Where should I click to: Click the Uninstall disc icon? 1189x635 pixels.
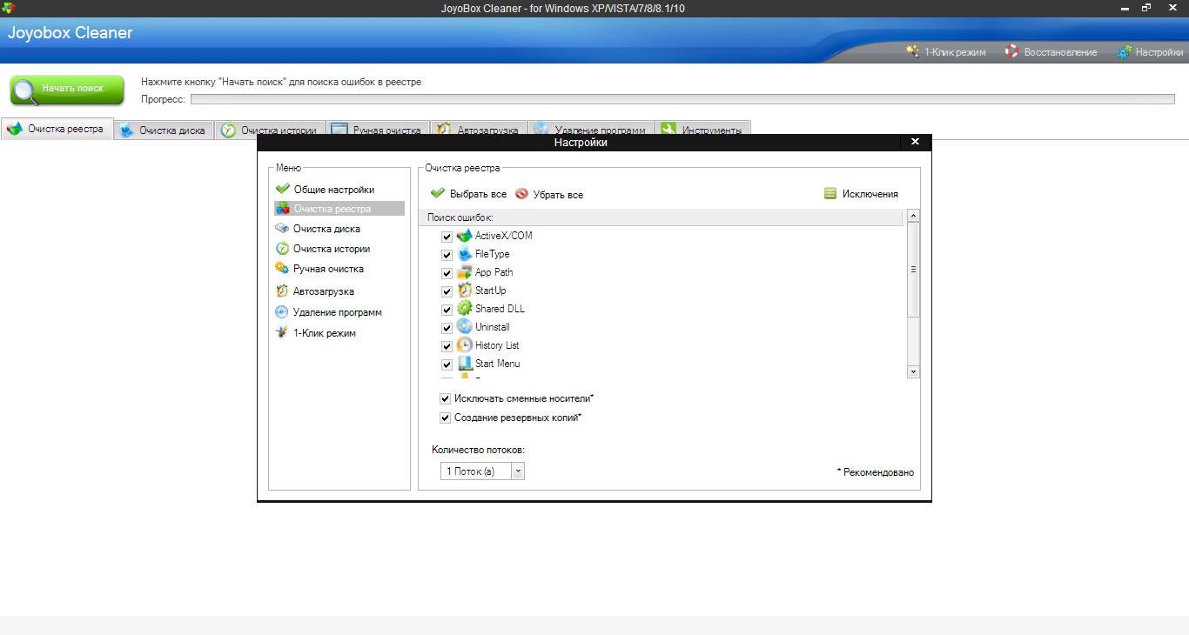pos(465,327)
